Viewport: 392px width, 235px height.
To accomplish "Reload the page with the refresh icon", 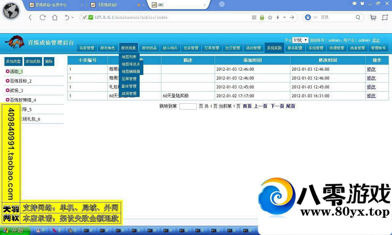I will point(43,17).
